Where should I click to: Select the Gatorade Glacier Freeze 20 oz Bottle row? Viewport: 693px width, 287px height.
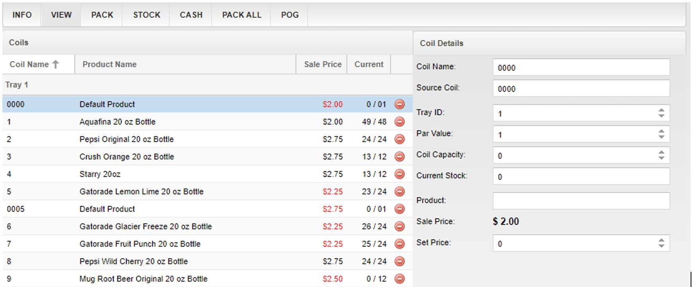coord(207,226)
